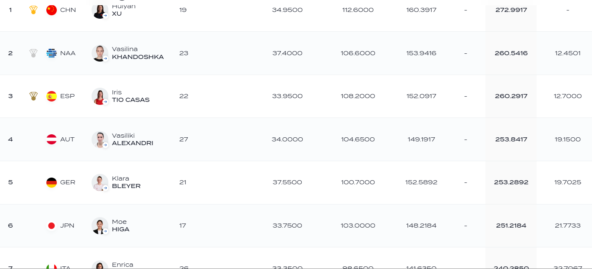This screenshot has width=592, height=269.
Task: Click the gold medal icon for rank 1
Action: click(33, 10)
